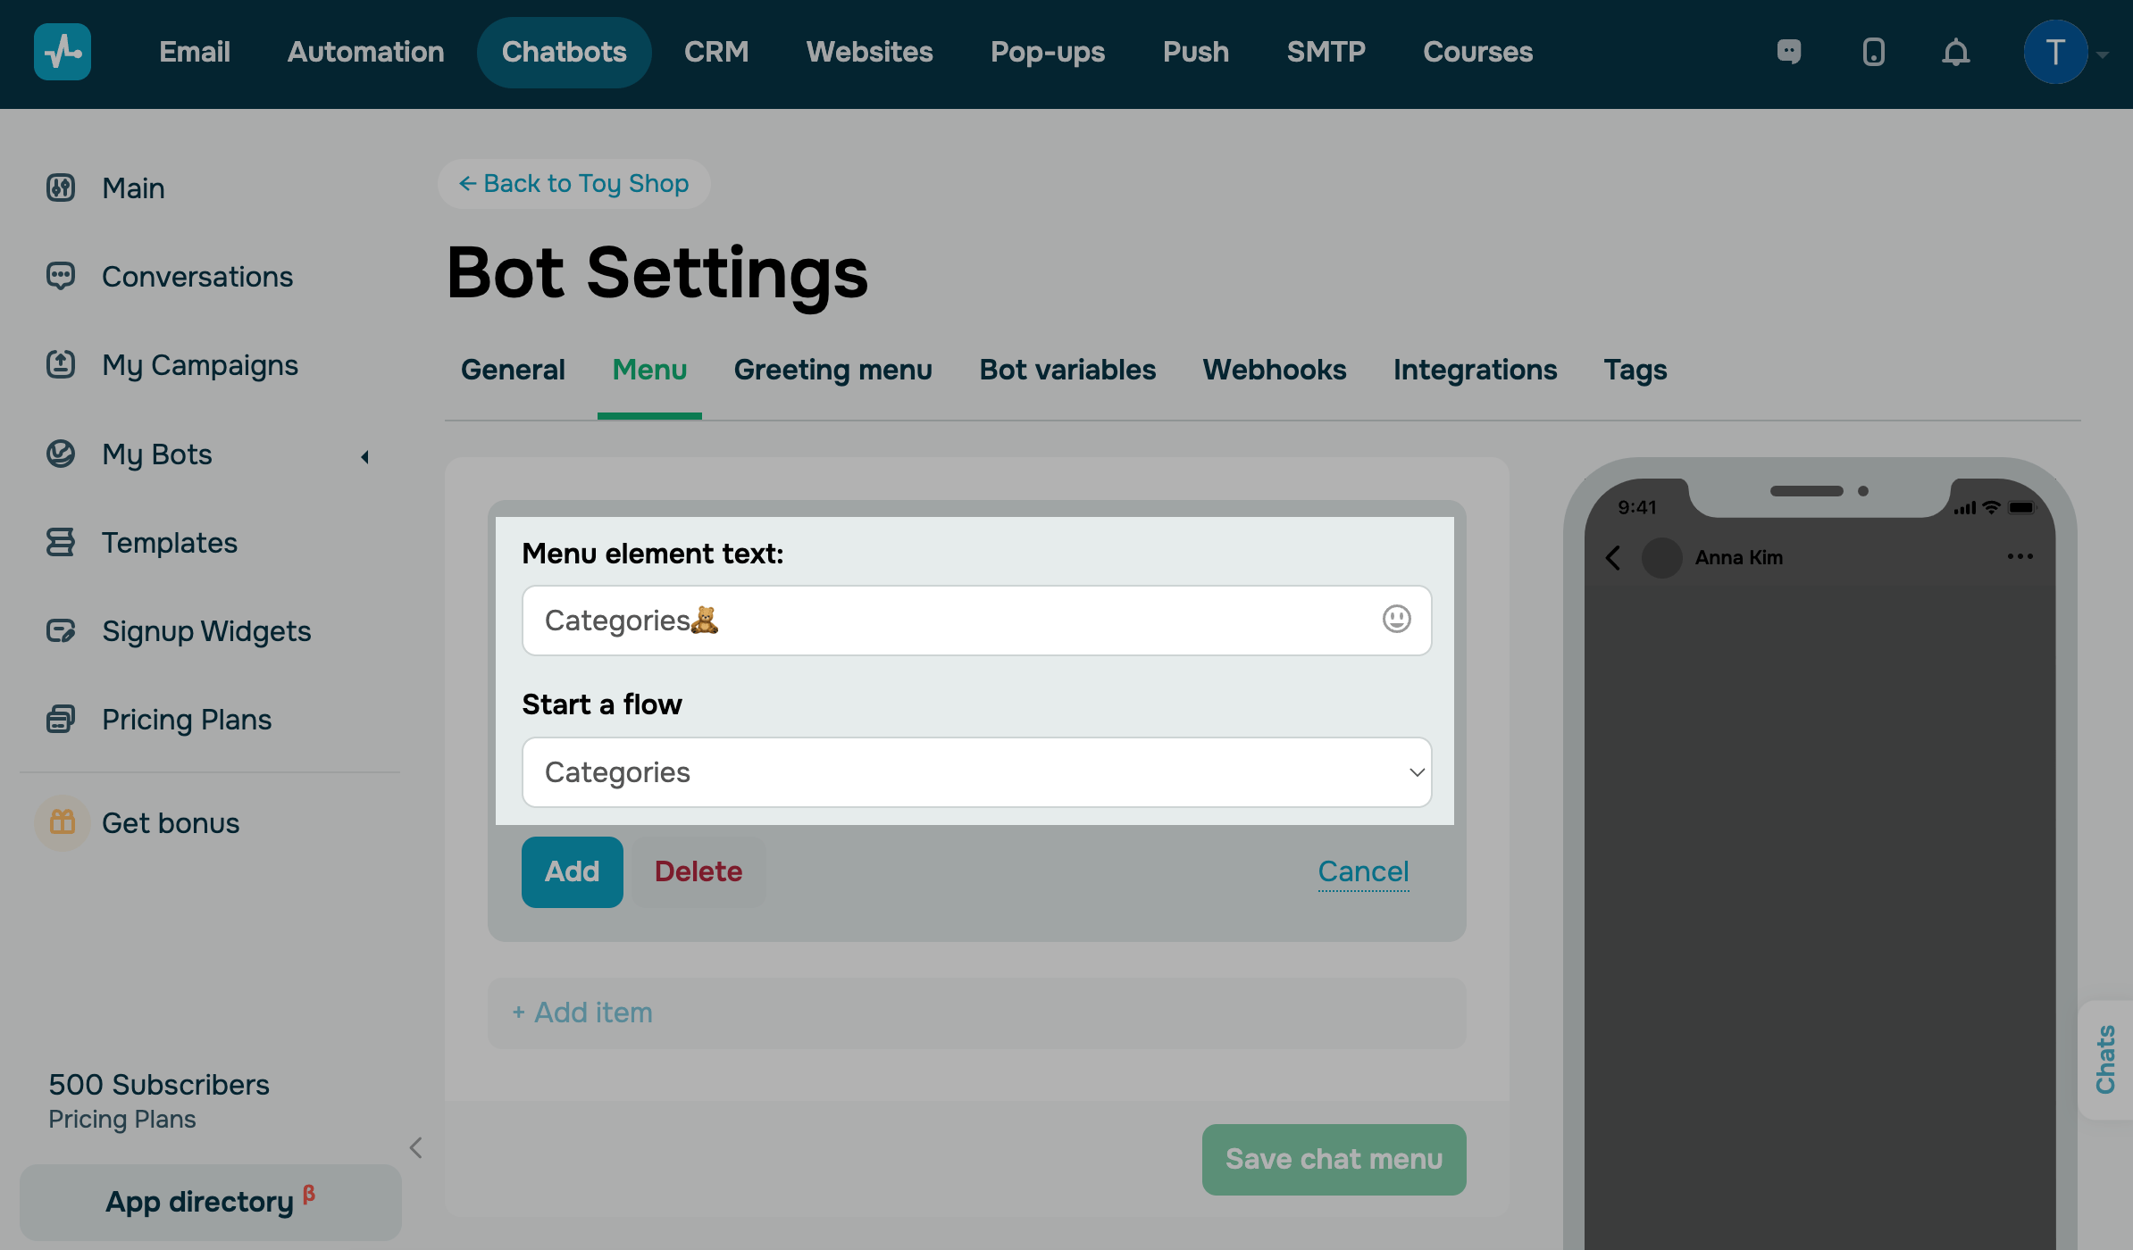Viewport: 2133px width, 1250px height.
Task: Open the CRM top navigation item
Action: [x=715, y=52]
